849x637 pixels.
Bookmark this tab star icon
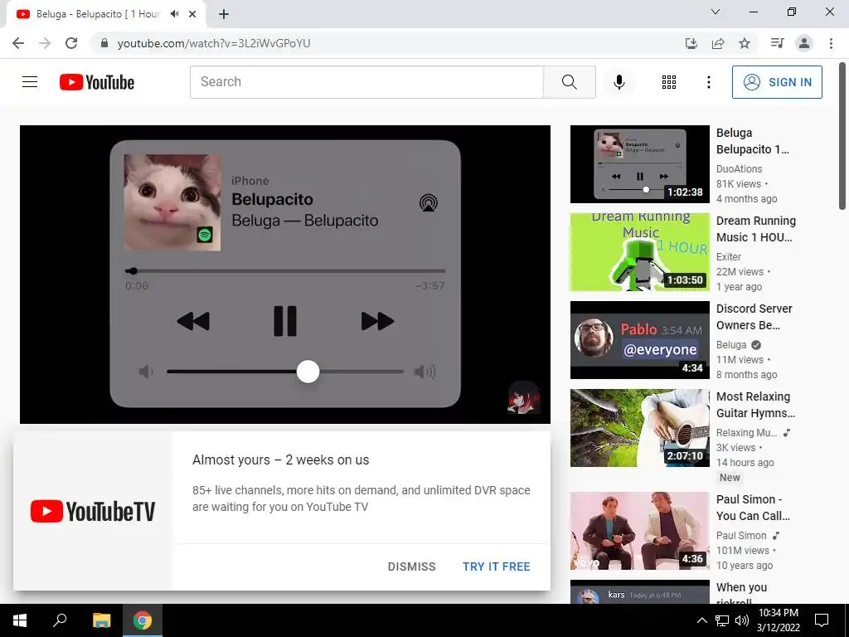coord(745,43)
